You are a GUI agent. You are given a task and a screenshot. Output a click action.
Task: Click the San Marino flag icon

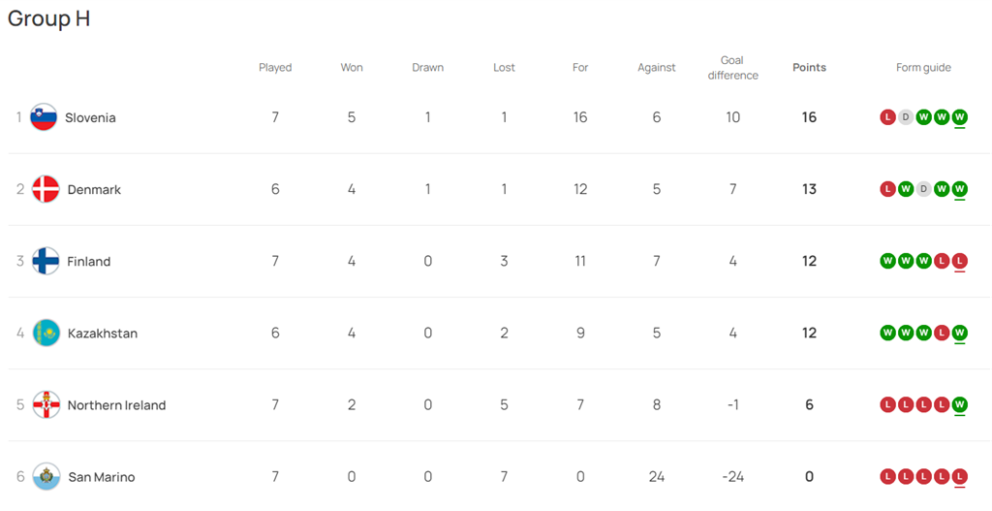tap(46, 477)
